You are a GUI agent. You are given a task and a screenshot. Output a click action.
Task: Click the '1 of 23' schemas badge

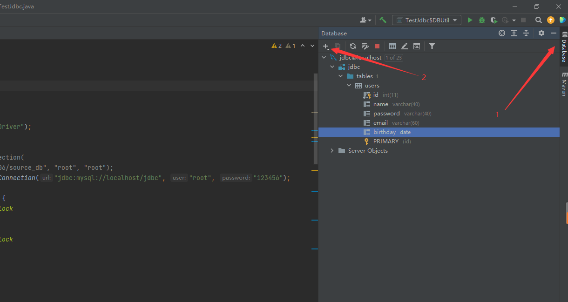[394, 58]
